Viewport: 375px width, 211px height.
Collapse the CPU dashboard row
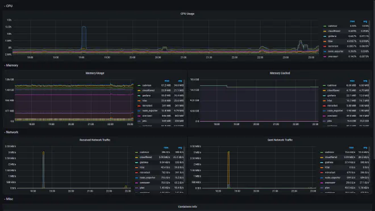click(x=8, y=6)
